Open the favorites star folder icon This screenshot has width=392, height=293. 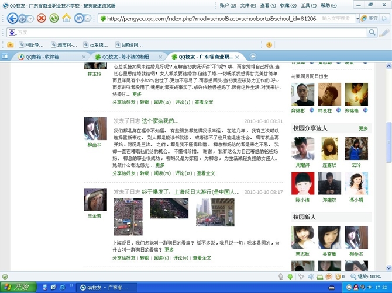pos(11,45)
